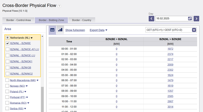Check the BZN|NL - BZN|DE-LU checkbox
This screenshot has height=112, width=203.
(x=7, y=55)
